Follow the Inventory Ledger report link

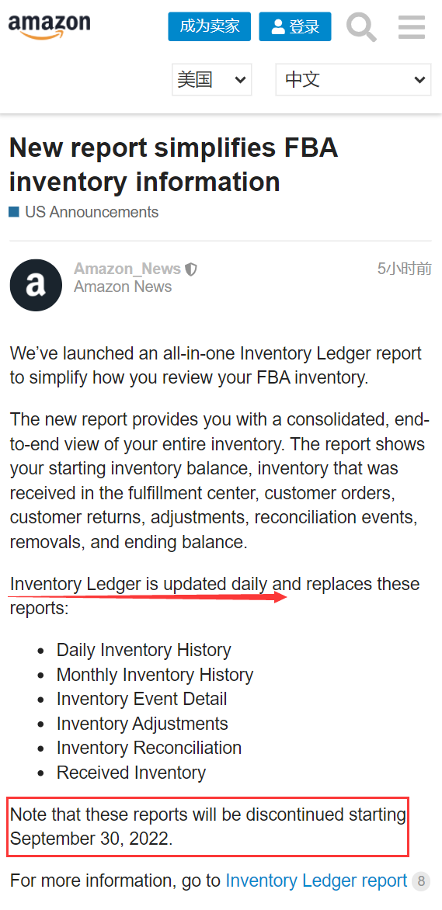316,881
